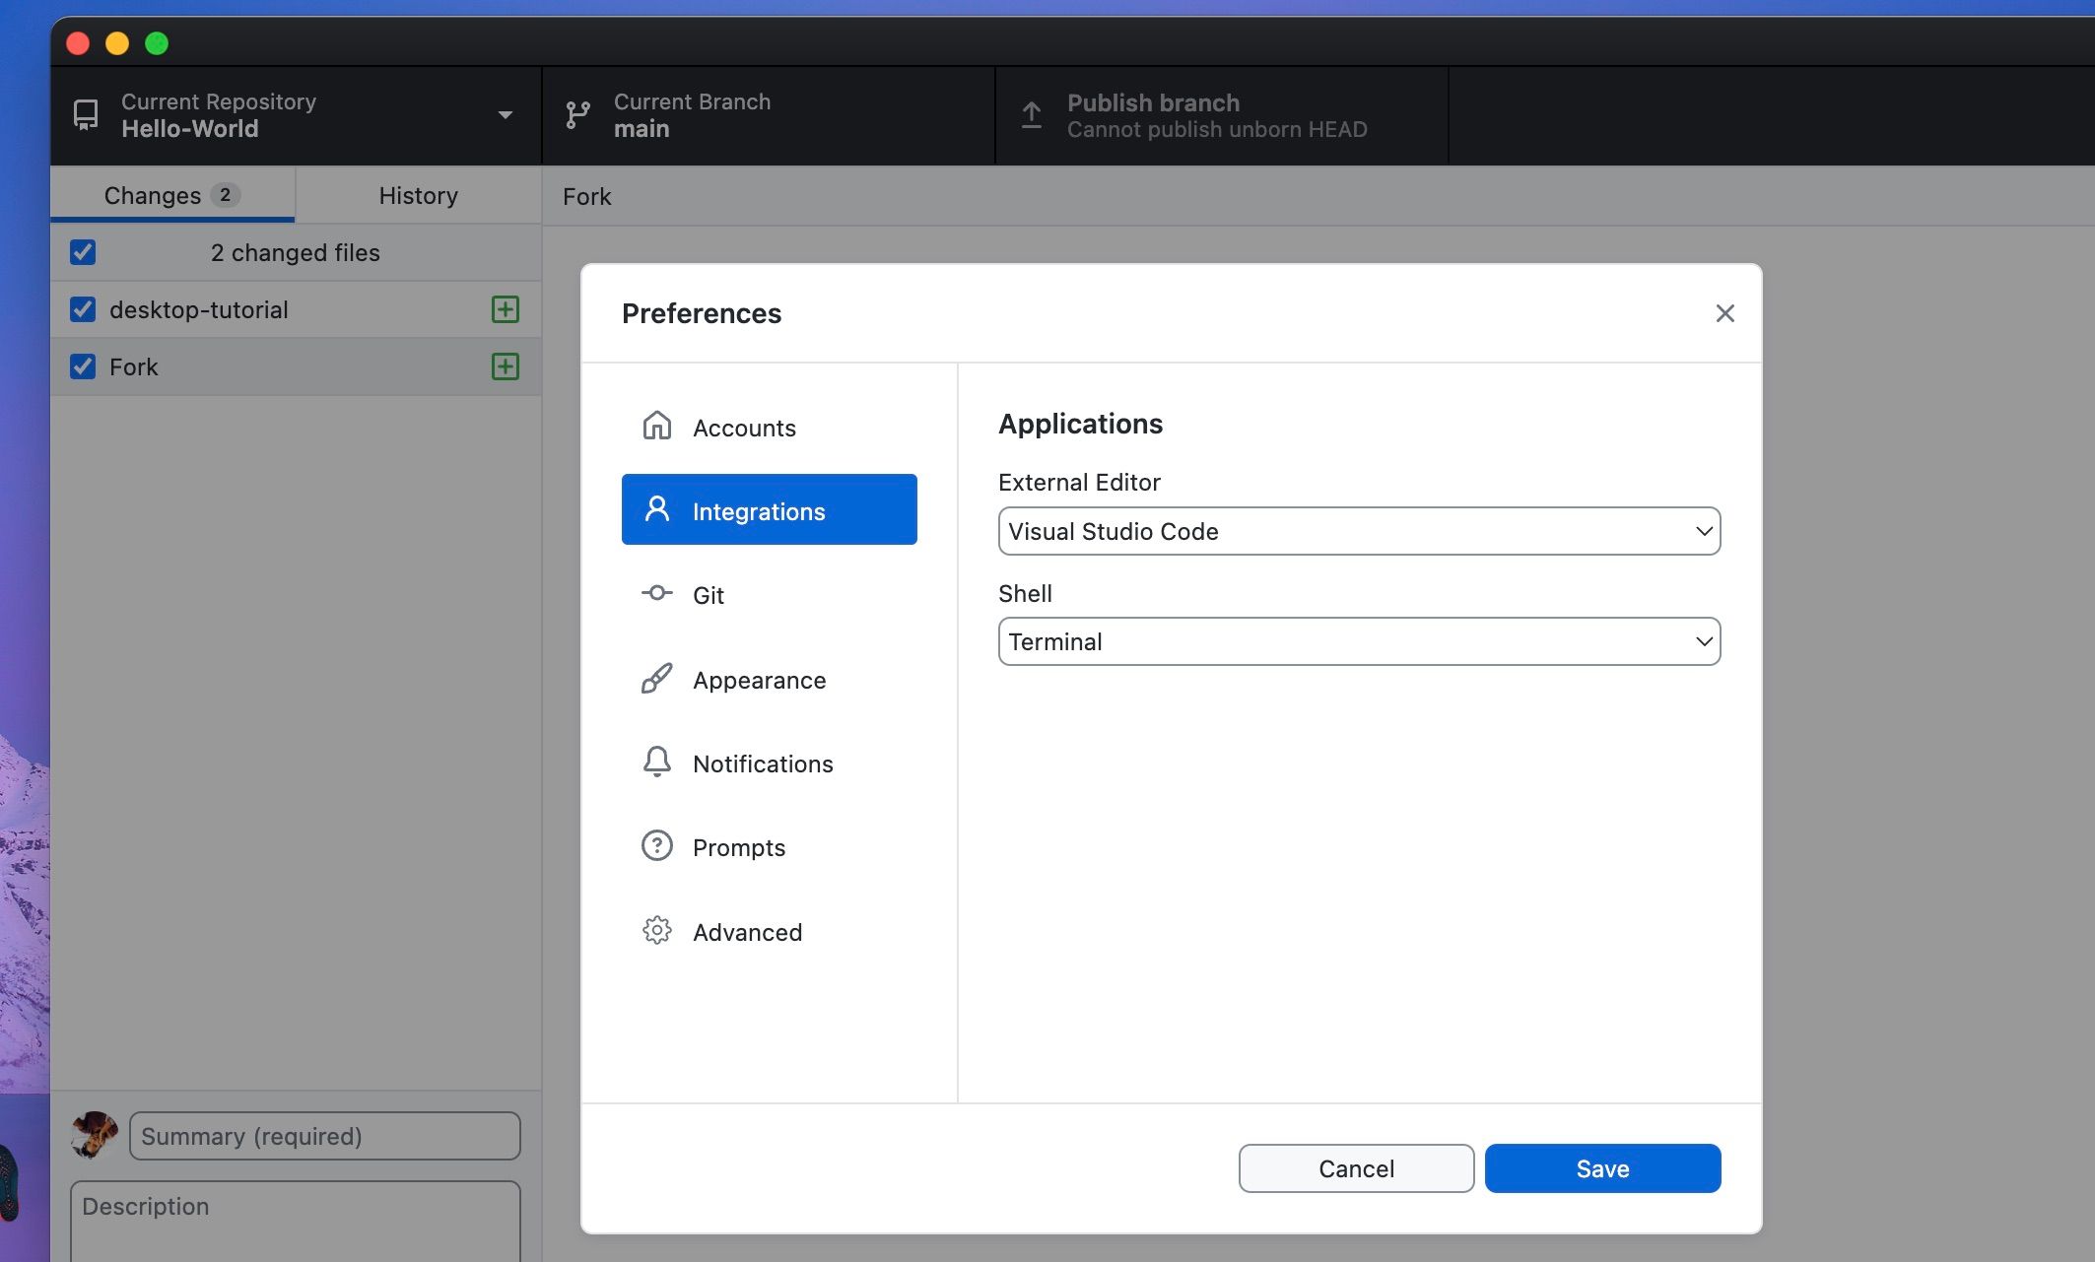Switch to the History tab
The image size is (2095, 1262).
pos(417,195)
